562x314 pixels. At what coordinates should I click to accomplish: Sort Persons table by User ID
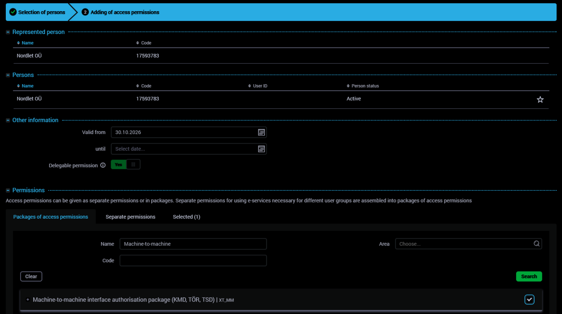click(257, 86)
